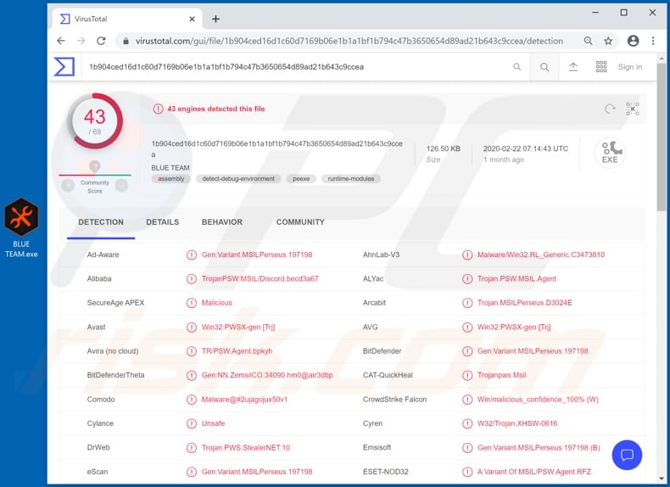
Task: Go back with browser back arrow
Action: tap(61, 41)
